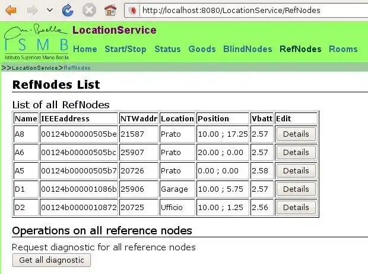Click the Name column header
368x274 pixels.
[x=26, y=118]
